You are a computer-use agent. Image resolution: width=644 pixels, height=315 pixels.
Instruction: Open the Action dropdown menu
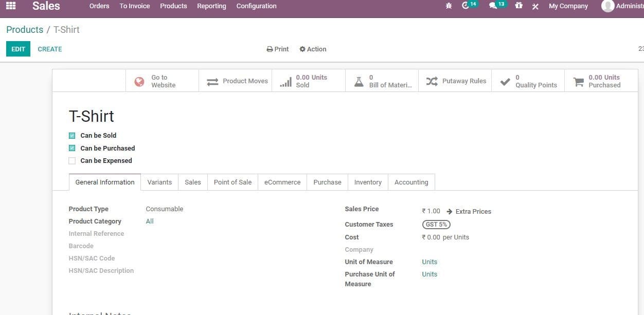pyautogui.click(x=313, y=49)
